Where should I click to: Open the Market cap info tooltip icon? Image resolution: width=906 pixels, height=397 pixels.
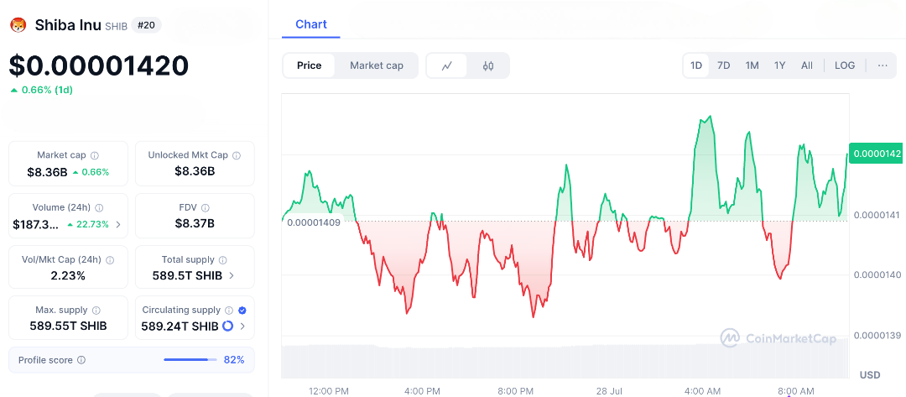[x=95, y=155]
